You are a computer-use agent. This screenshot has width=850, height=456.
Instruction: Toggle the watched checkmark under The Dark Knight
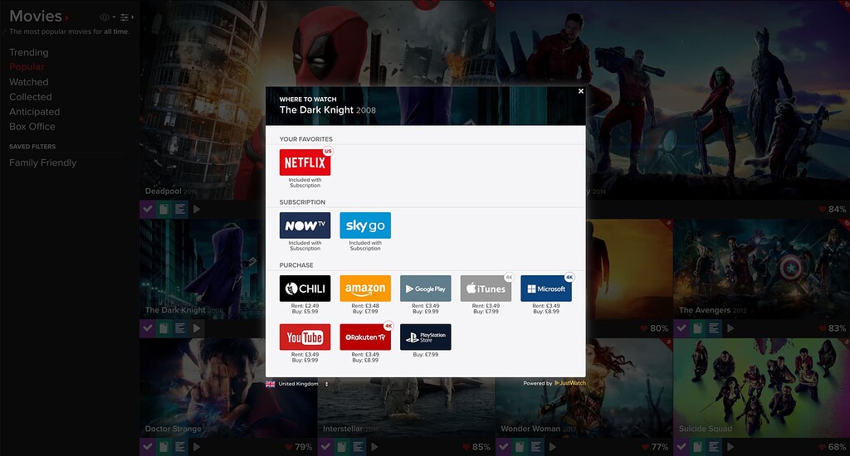[x=148, y=328]
